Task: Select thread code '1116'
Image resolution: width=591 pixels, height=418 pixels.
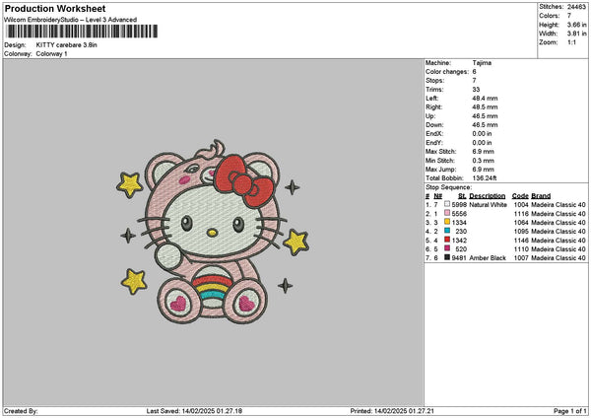Action: click(521, 214)
